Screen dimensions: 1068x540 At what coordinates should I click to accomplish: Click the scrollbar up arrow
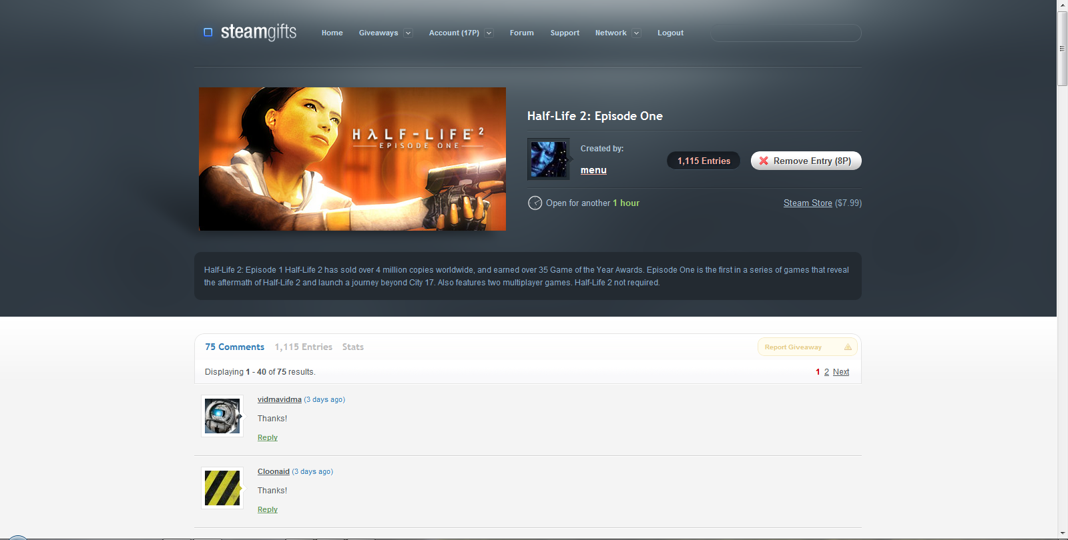tap(1062, 5)
